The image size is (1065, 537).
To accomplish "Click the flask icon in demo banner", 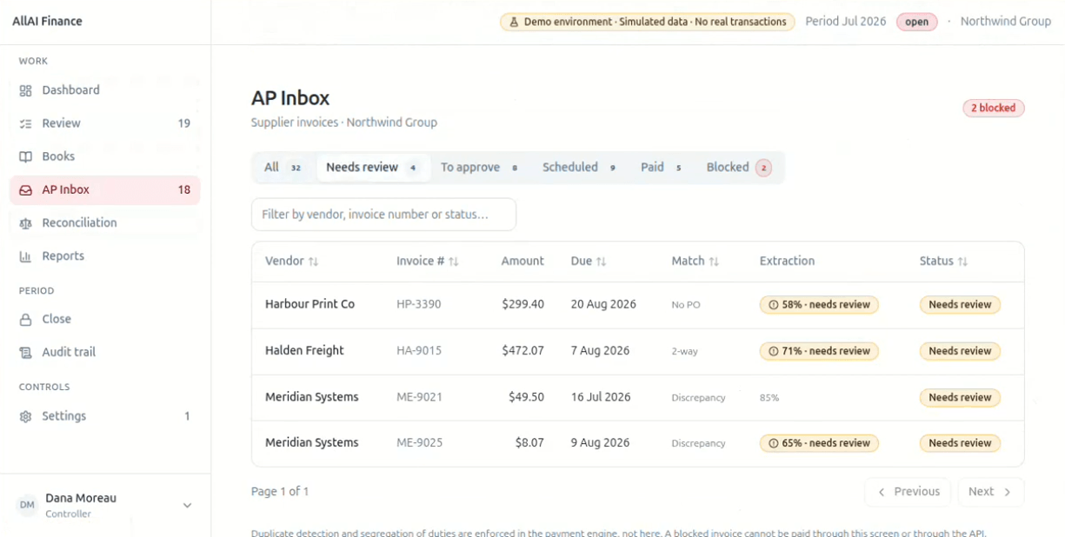I will click(514, 22).
